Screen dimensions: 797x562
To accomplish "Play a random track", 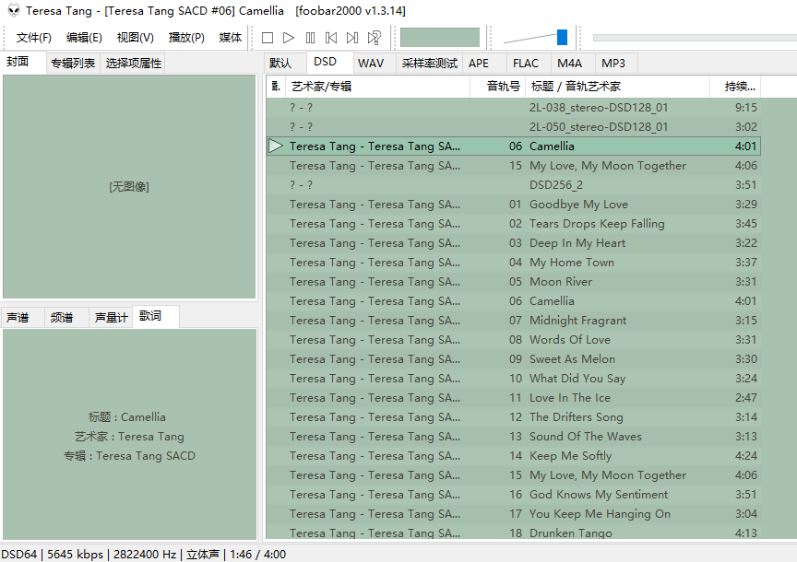I will [375, 38].
